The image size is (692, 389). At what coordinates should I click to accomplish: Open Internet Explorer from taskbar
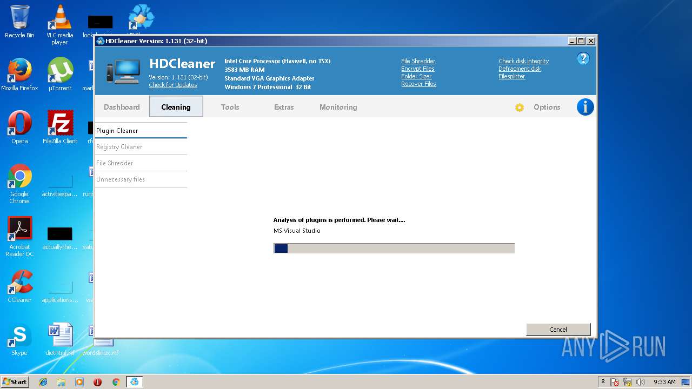click(43, 382)
